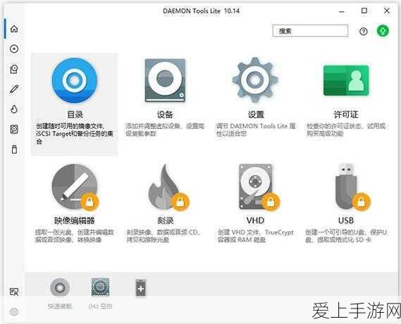Click the 映像编辑器 title text
The height and width of the screenshot is (324, 401).
(75, 220)
